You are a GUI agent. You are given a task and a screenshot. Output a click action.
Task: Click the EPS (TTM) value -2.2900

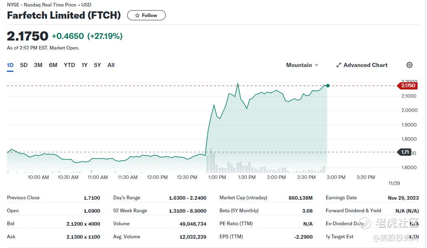[x=303, y=237]
